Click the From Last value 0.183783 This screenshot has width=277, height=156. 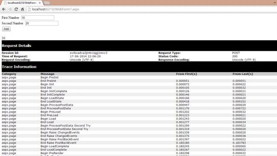click(239, 143)
